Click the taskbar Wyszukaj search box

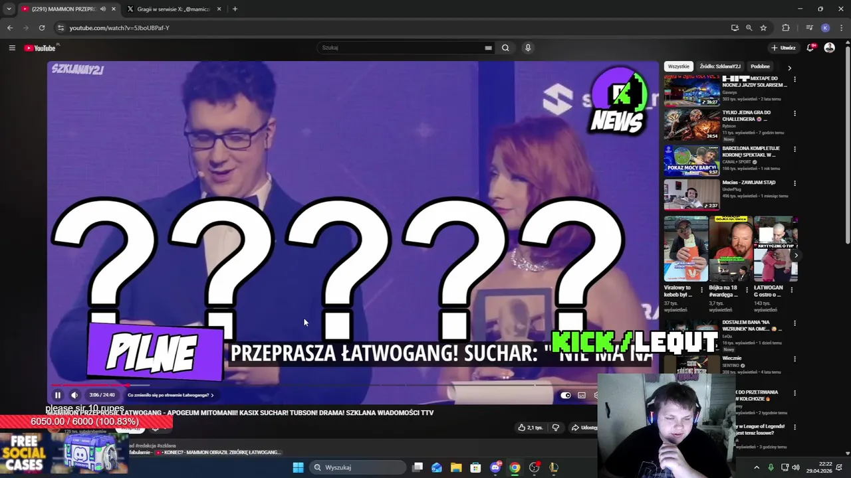358,467
